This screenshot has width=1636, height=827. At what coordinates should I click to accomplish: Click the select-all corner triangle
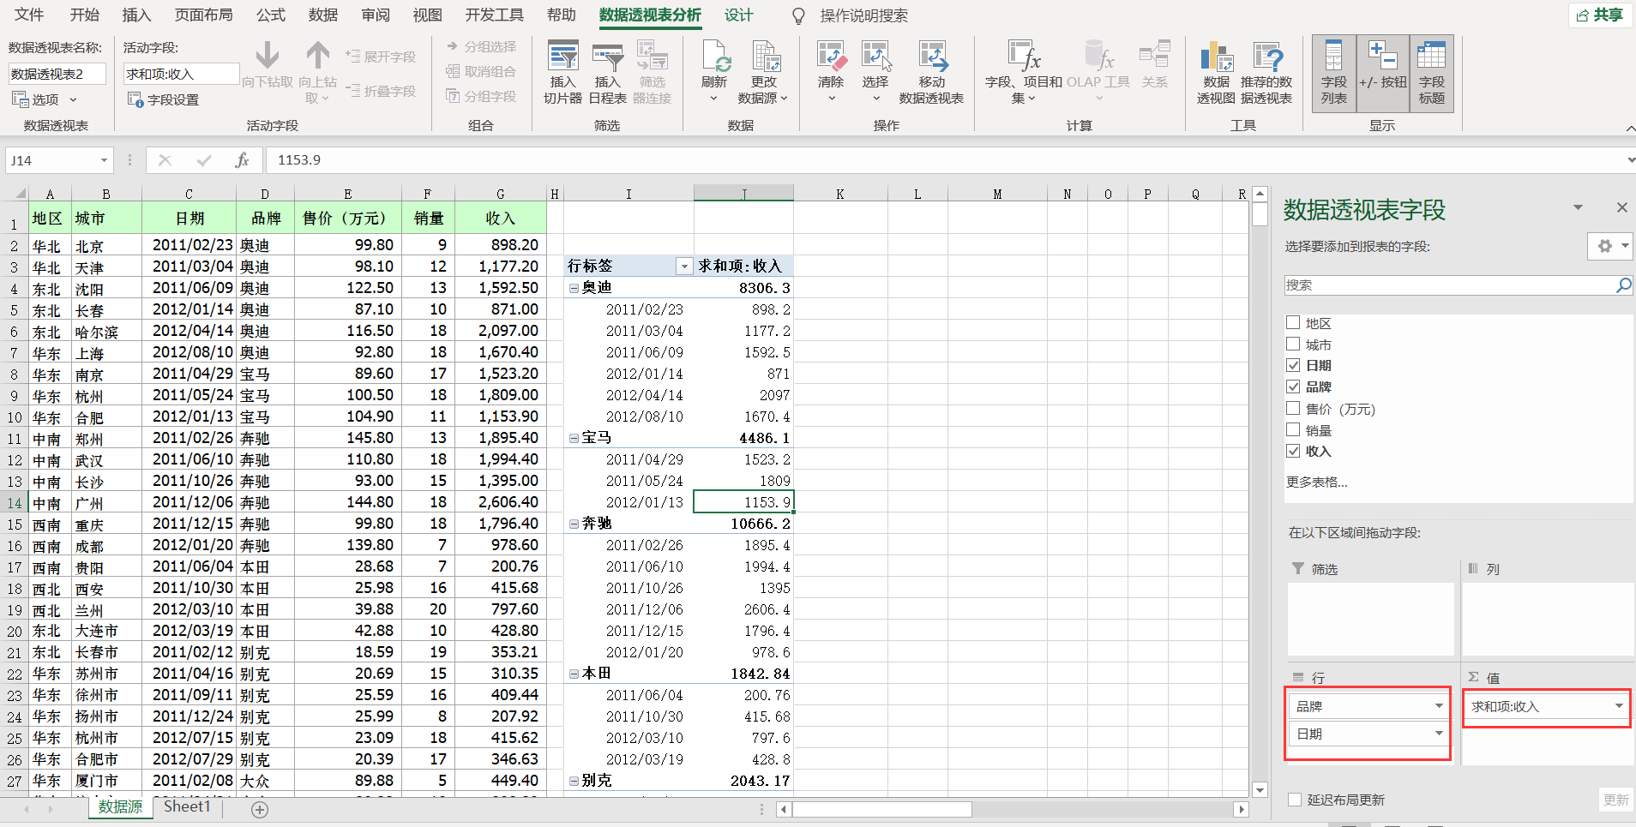[21, 194]
